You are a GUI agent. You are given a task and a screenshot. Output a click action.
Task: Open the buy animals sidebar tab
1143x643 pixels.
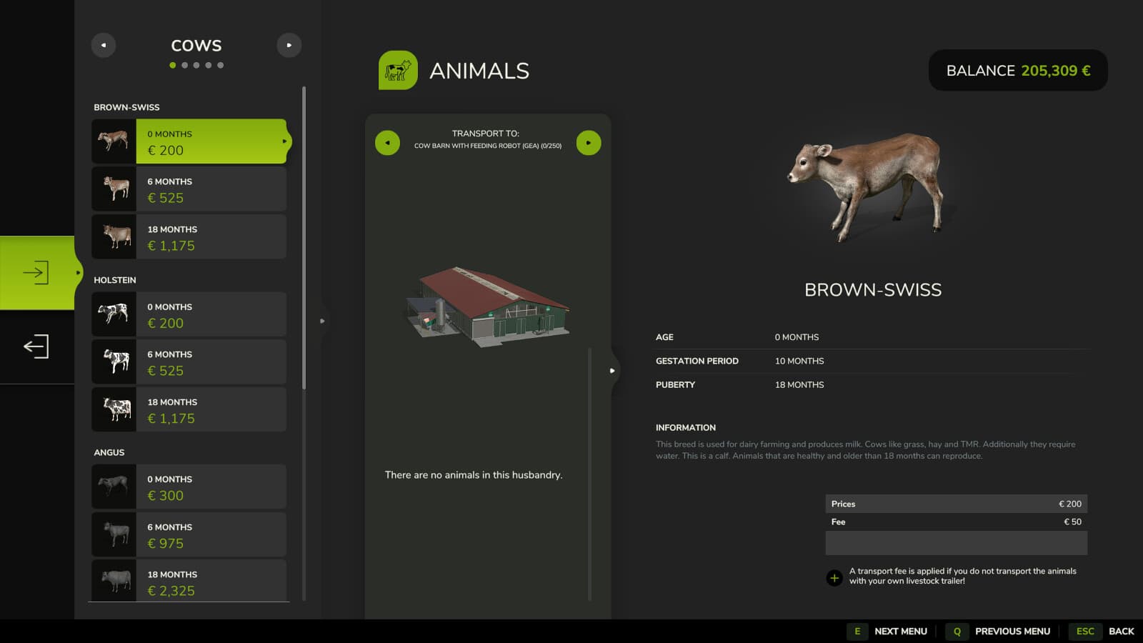36,272
